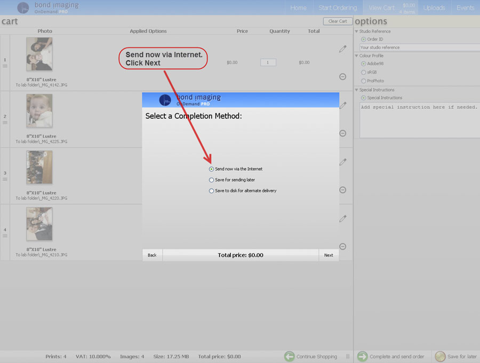Remove photo 1 using its minus icon
The width and height of the screenshot is (480, 363).
coord(343,77)
